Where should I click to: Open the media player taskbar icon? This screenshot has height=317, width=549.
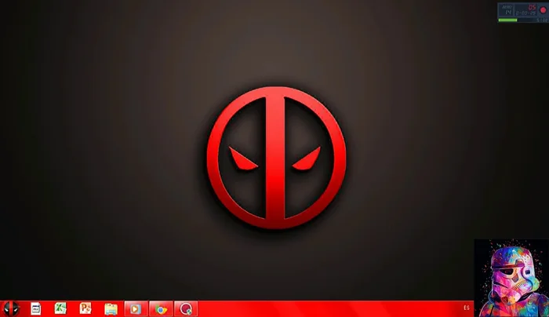pyautogui.click(x=135, y=308)
